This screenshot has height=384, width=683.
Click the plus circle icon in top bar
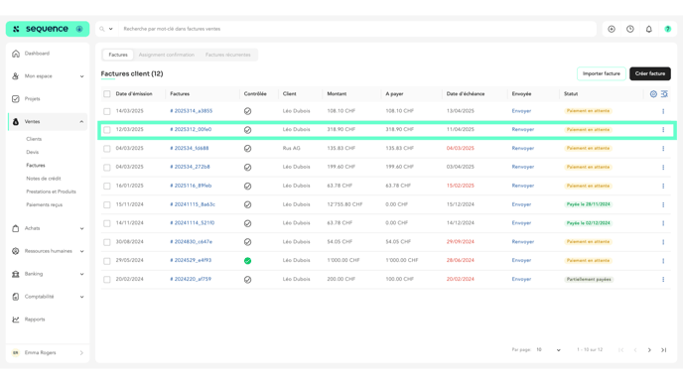click(x=612, y=29)
